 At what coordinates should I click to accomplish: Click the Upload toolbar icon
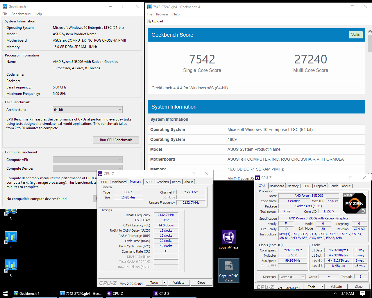155,21
